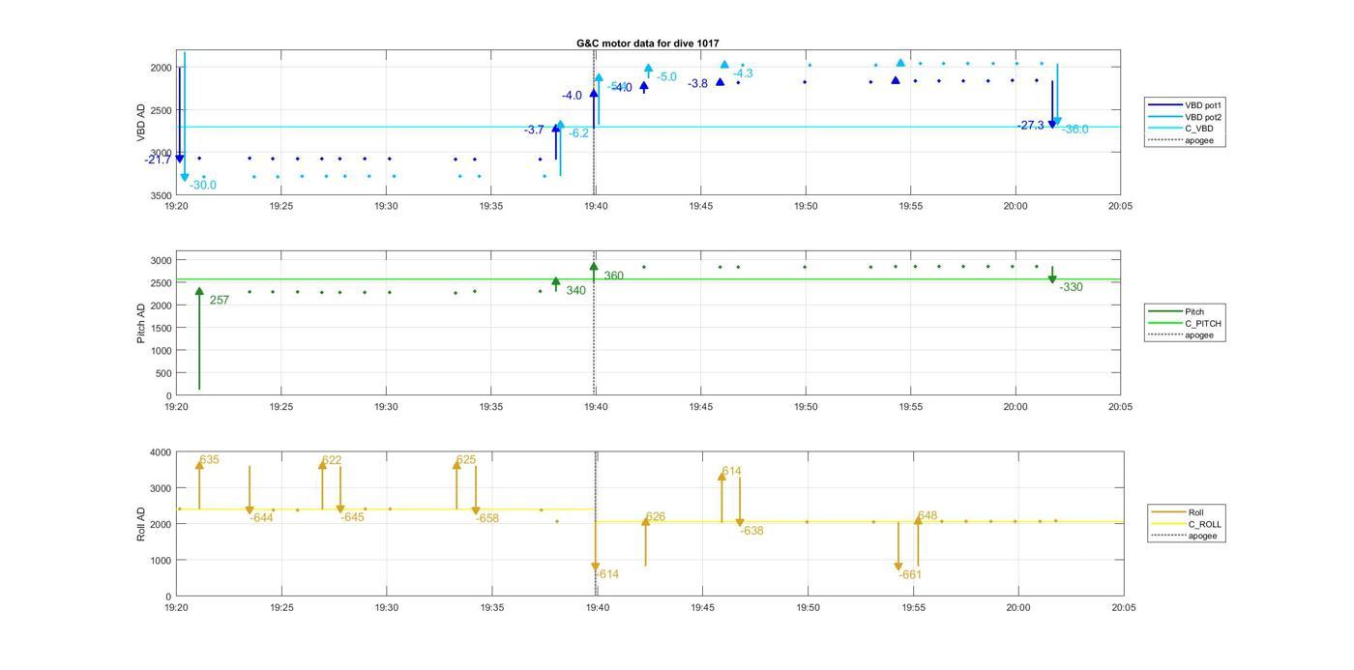
Task: Click the '4000' tick on the Roll axis
Action: pyautogui.click(x=161, y=452)
